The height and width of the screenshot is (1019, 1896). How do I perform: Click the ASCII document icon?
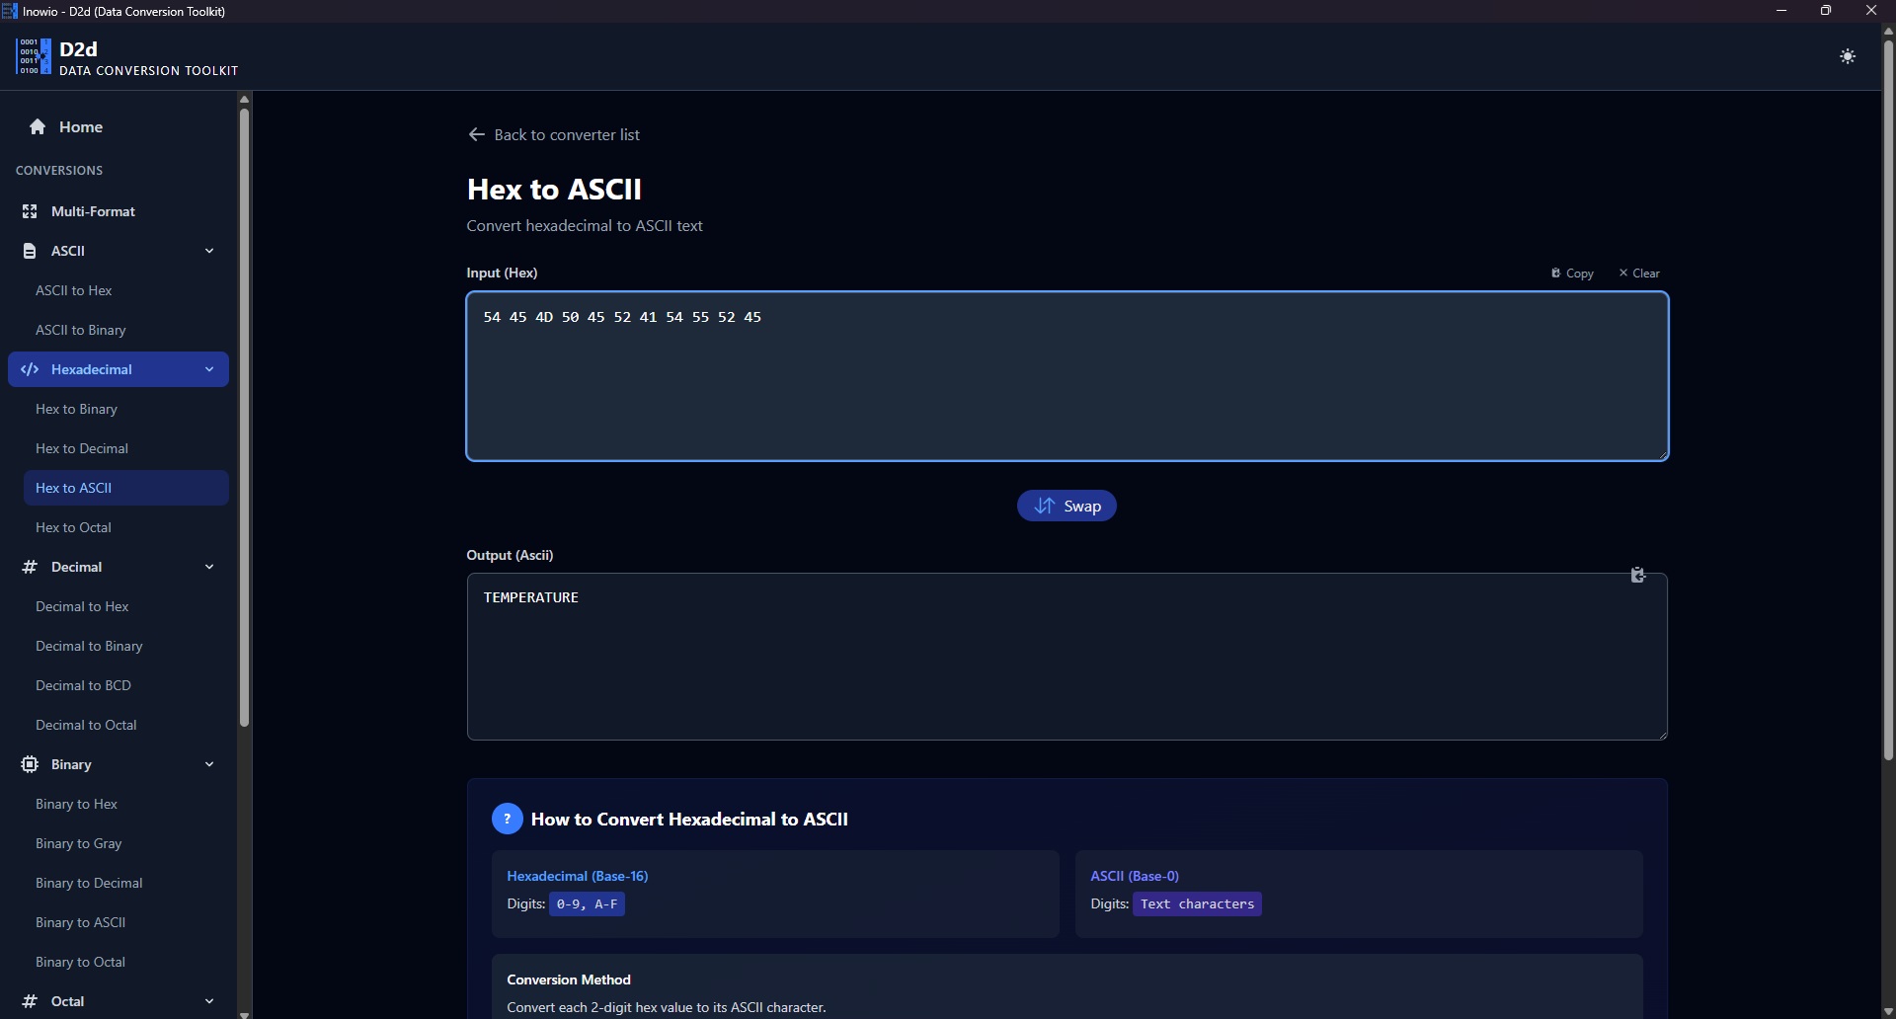(30, 251)
